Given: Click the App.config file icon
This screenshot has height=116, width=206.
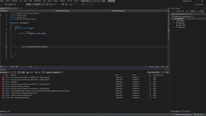Looking at the screenshot, I should tap(177, 25).
